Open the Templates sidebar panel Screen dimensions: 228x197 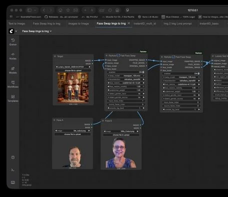click(13, 98)
